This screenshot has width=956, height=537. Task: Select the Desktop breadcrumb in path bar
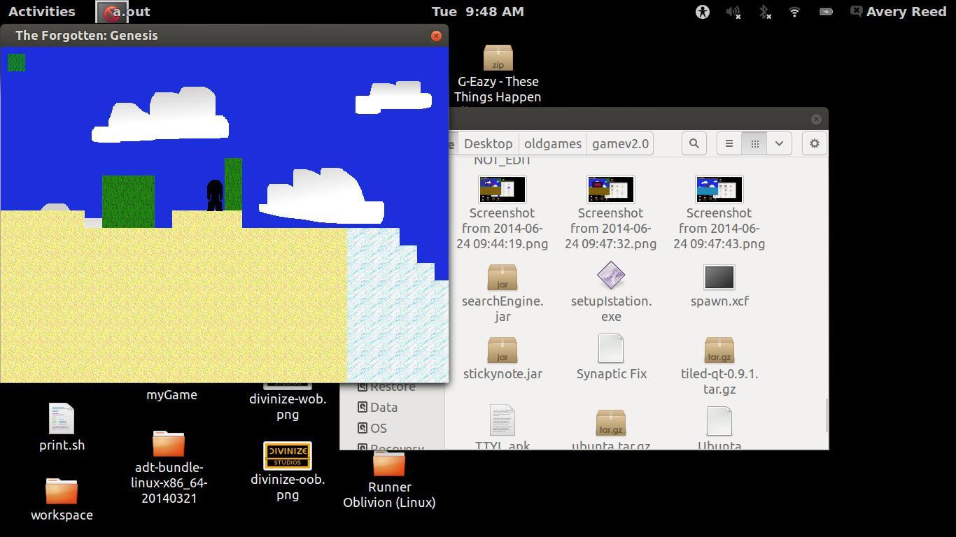(488, 143)
